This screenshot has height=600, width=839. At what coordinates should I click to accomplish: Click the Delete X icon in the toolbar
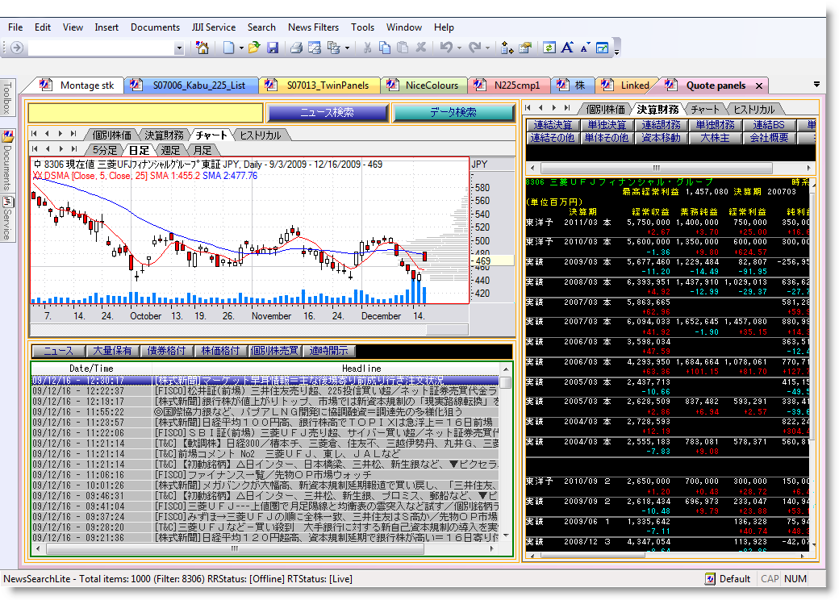[421, 47]
